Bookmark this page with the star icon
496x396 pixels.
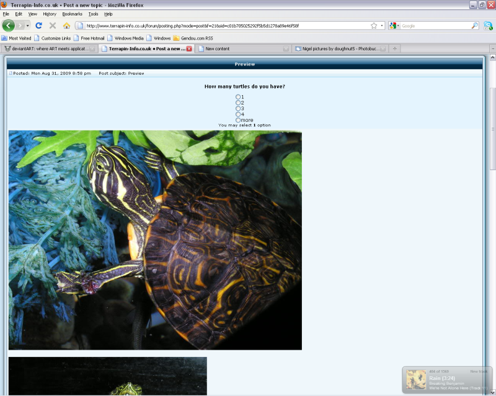point(374,26)
